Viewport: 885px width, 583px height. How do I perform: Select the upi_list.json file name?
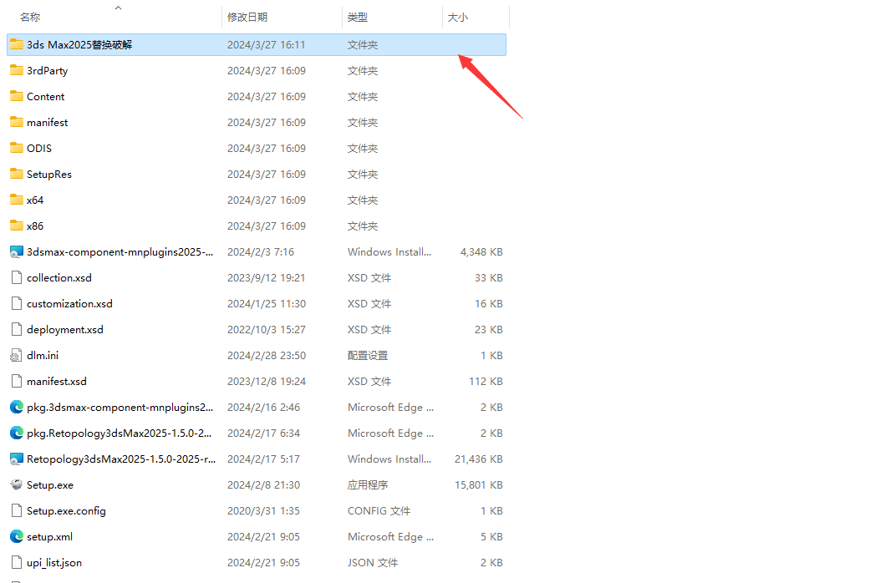coord(54,563)
